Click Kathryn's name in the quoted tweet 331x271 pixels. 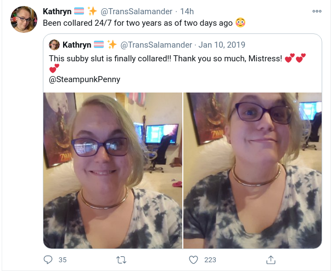[77, 45]
